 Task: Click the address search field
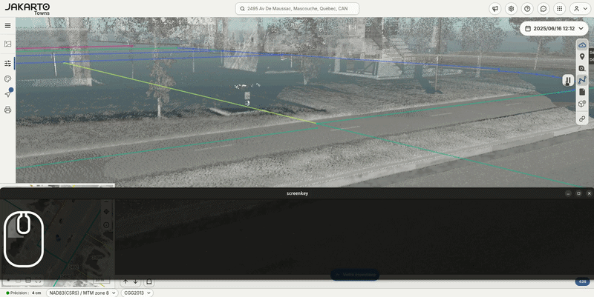click(298, 9)
